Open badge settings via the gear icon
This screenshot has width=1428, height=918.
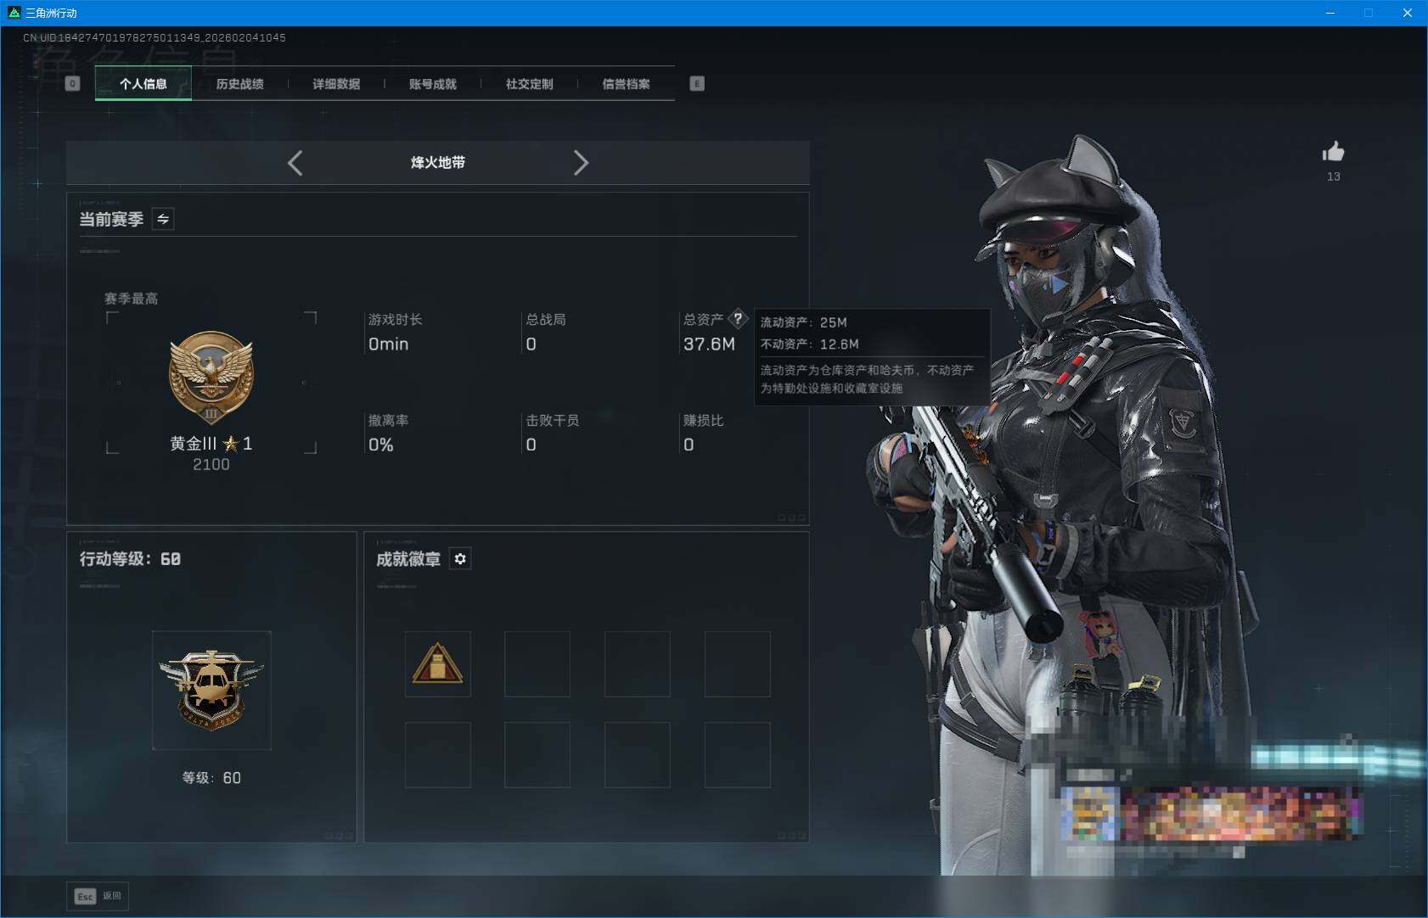(x=460, y=558)
